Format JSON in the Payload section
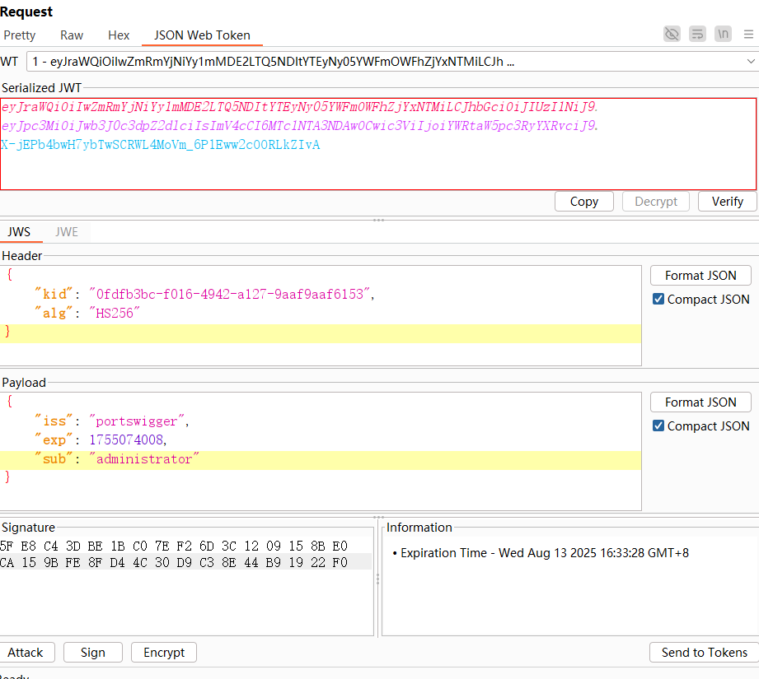 point(700,402)
